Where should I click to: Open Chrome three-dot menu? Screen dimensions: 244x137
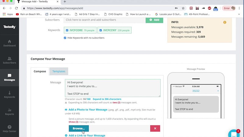coord(239,8)
